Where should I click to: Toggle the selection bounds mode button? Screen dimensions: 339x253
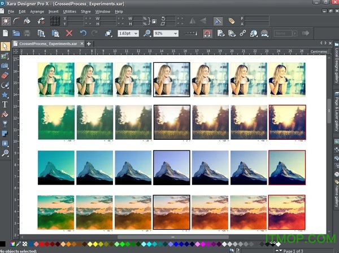click(x=6, y=21)
